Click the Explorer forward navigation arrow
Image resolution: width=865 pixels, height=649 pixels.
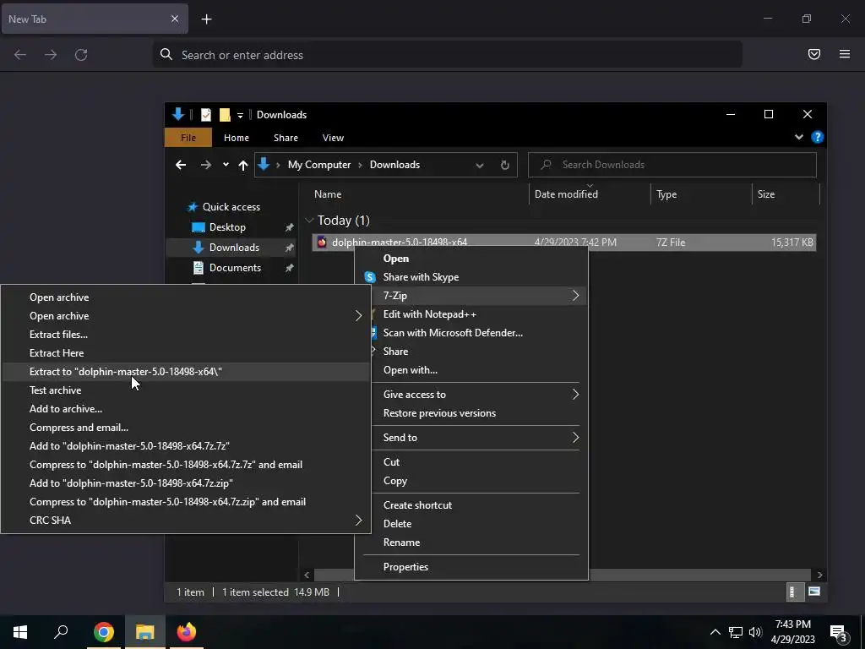click(x=206, y=165)
